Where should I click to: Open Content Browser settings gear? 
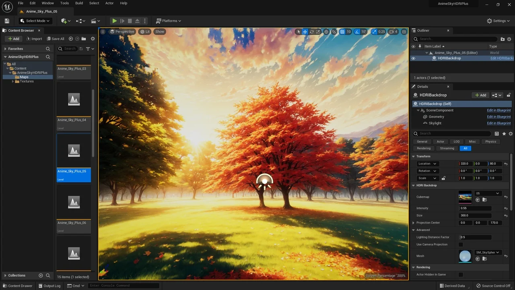click(x=93, y=39)
